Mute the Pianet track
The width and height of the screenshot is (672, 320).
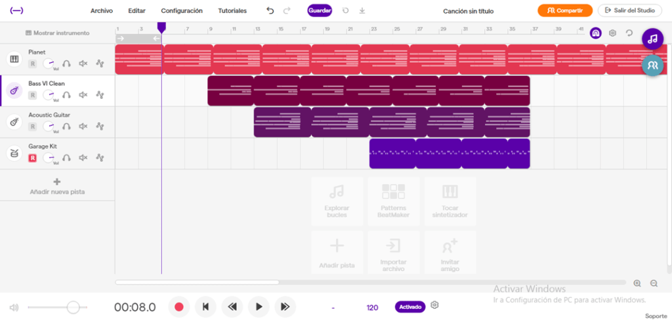(83, 63)
